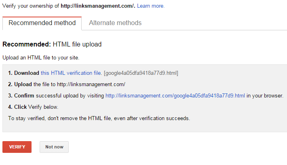287x165 pixels.
Task: Click the linksmanagement.com URL in step 2
Action: [91, 85]
